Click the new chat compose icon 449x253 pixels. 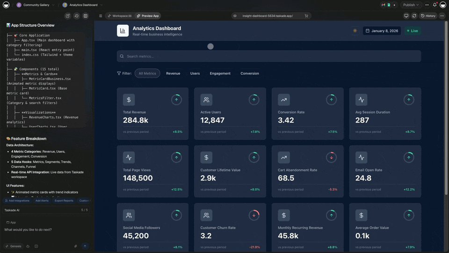pos(68,16)
